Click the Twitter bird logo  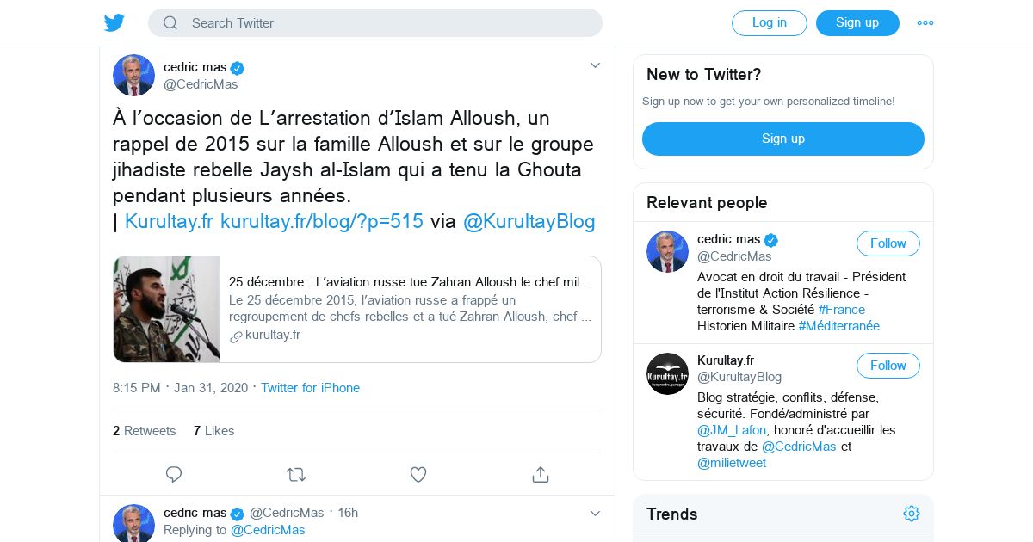114,23
